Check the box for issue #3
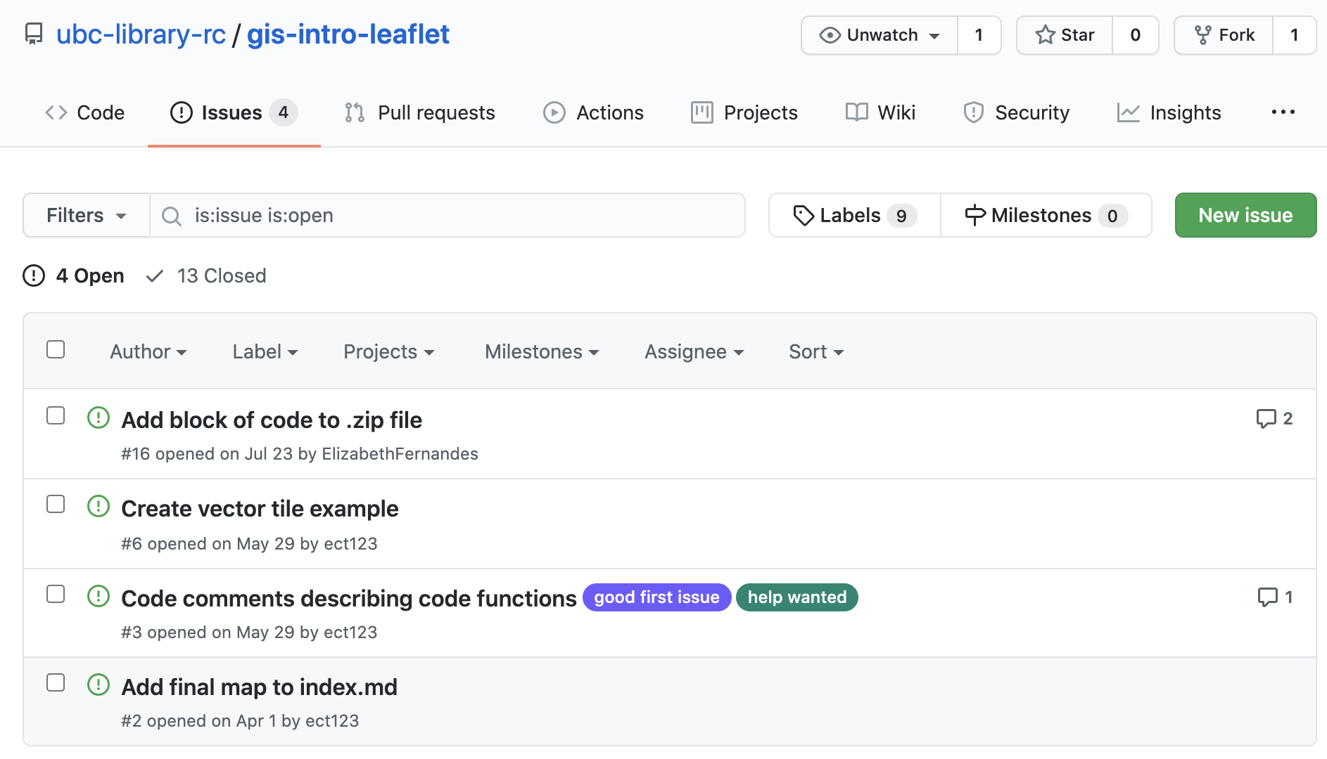 point(56,594)
